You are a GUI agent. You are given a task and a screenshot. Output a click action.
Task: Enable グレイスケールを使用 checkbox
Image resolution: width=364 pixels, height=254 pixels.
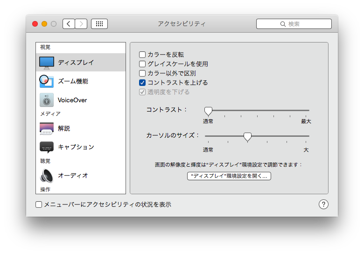tap(142, 64)
